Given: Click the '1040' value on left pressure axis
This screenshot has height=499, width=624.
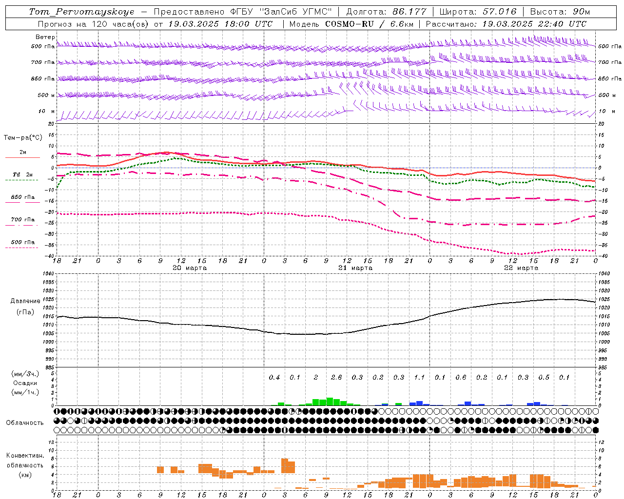Looking at the screenshot, I should pyautogui.click(x=48, y=274).
